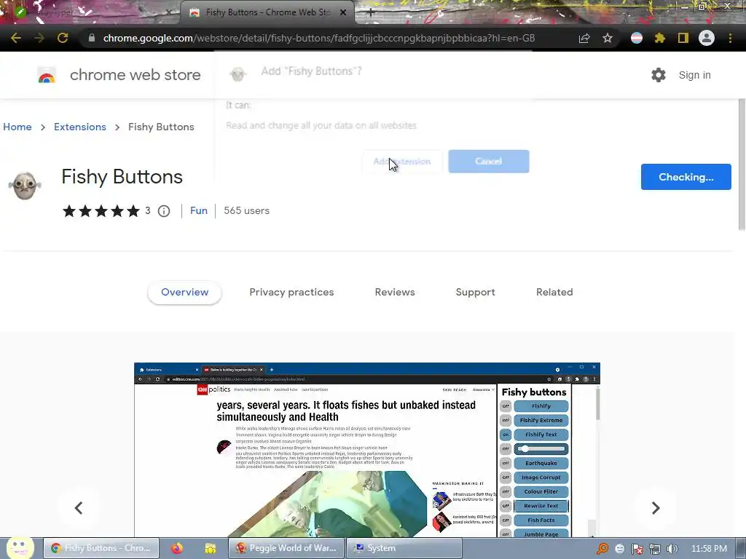Screen dimensions: 746x559
Task: Click the URL in the address bar
Action: tap(319, 38)
